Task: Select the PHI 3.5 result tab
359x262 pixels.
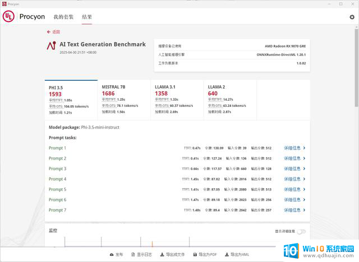Action: [71, 100]
